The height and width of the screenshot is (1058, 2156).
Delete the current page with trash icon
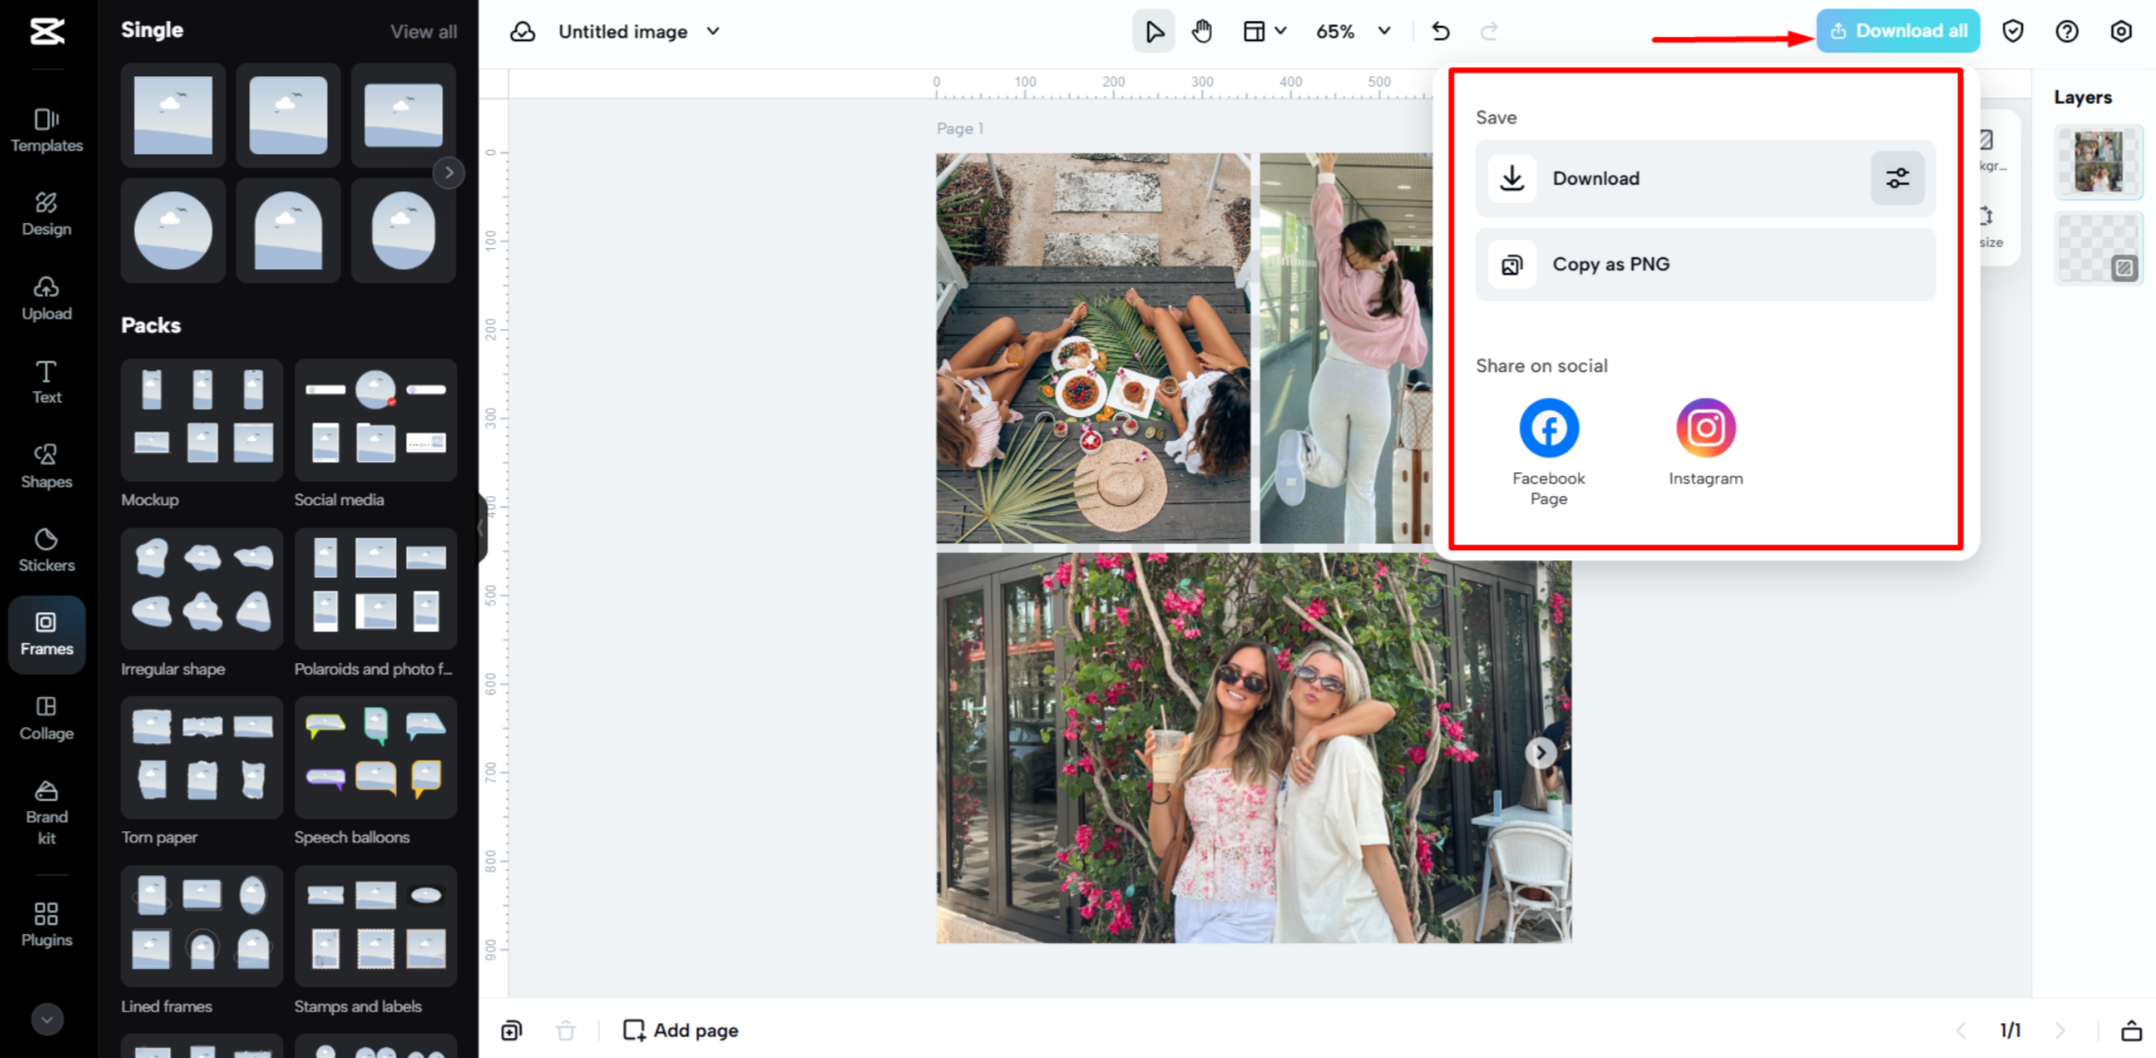(x=566, y=1030)
